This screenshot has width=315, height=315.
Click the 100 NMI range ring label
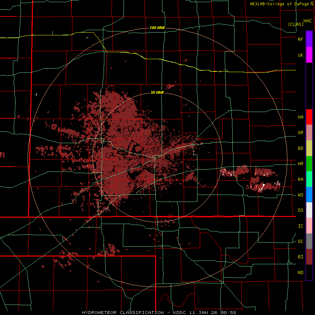click(157, 28)
